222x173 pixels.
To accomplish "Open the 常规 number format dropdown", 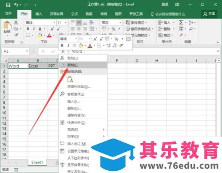I will [x=120, y=23].
